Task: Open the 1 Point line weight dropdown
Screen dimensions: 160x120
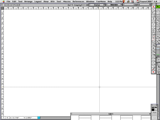Action: tap(154, 112)
